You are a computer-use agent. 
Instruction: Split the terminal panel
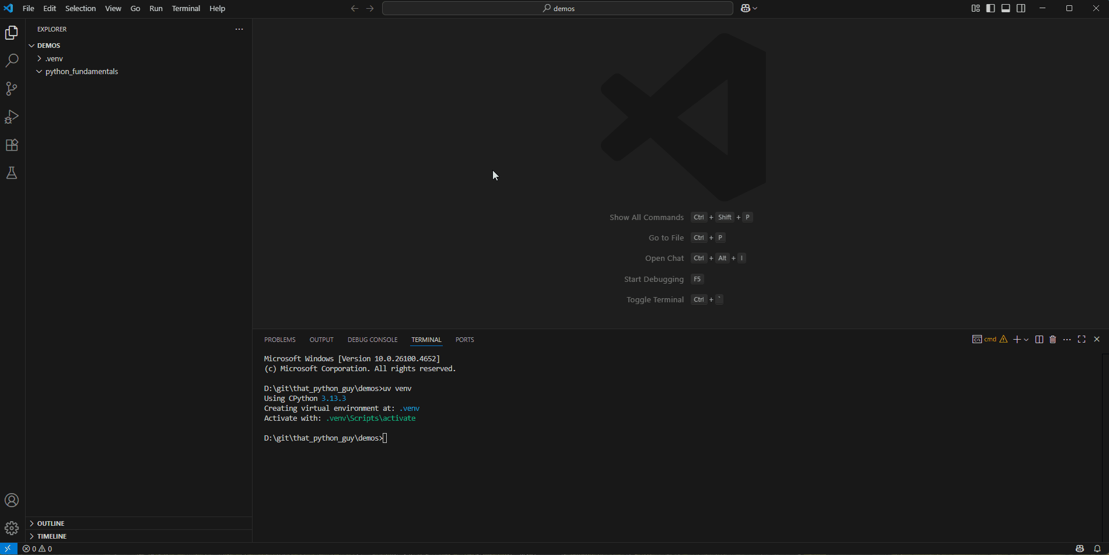click(x=1039, y=339)
